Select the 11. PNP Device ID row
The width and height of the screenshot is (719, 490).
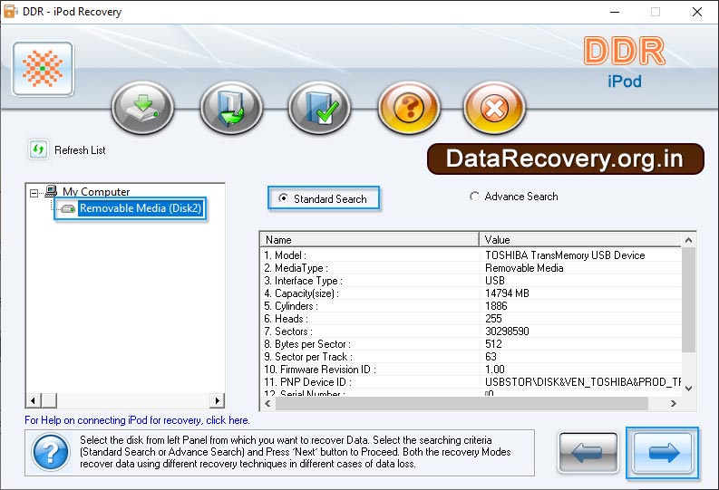(x=471, y=382)
